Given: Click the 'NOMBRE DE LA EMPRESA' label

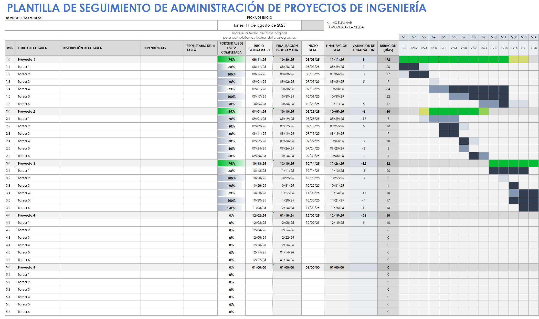Looking at the screenshot, I should [24, 18].
